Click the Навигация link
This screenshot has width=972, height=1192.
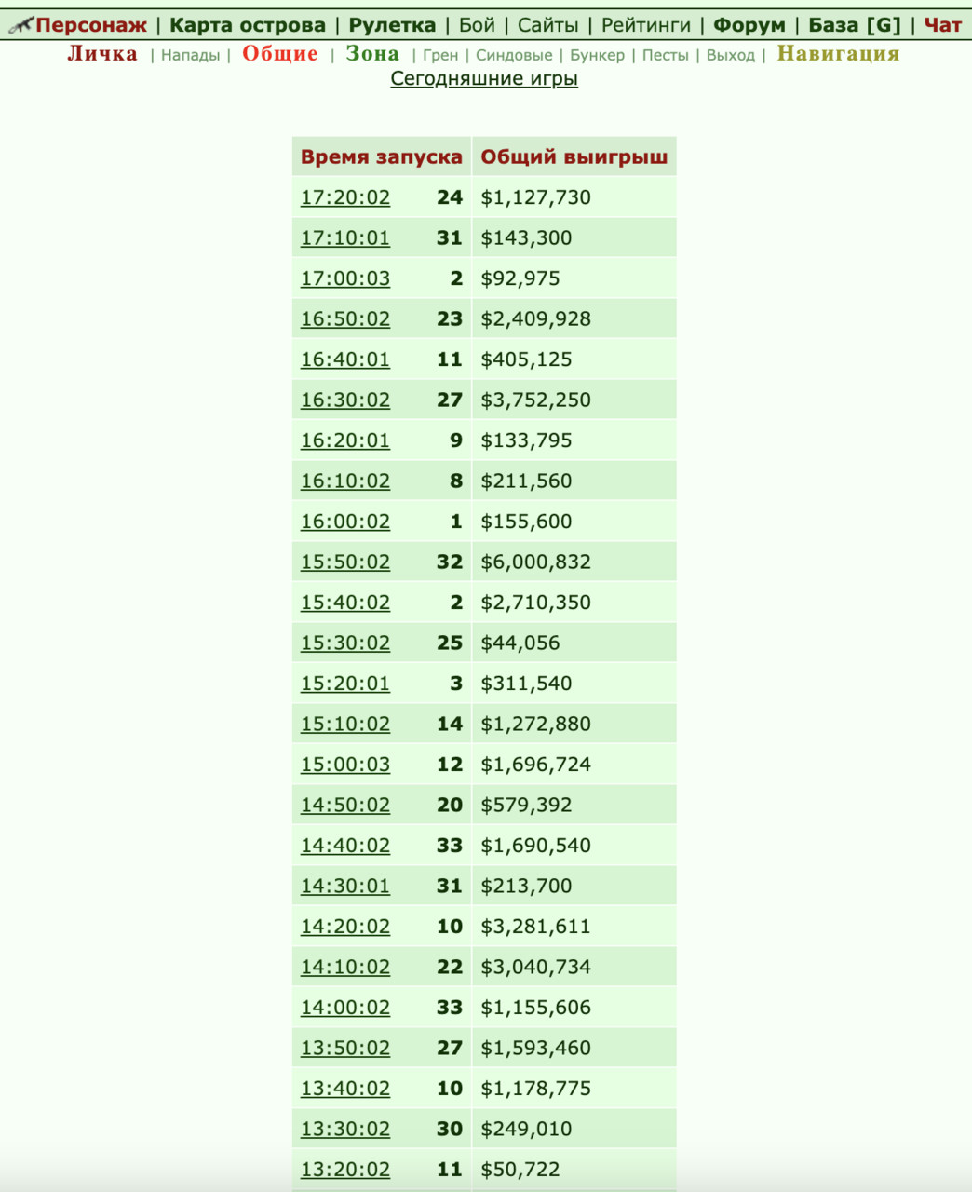pyautogui.click(x=839, y=54)
